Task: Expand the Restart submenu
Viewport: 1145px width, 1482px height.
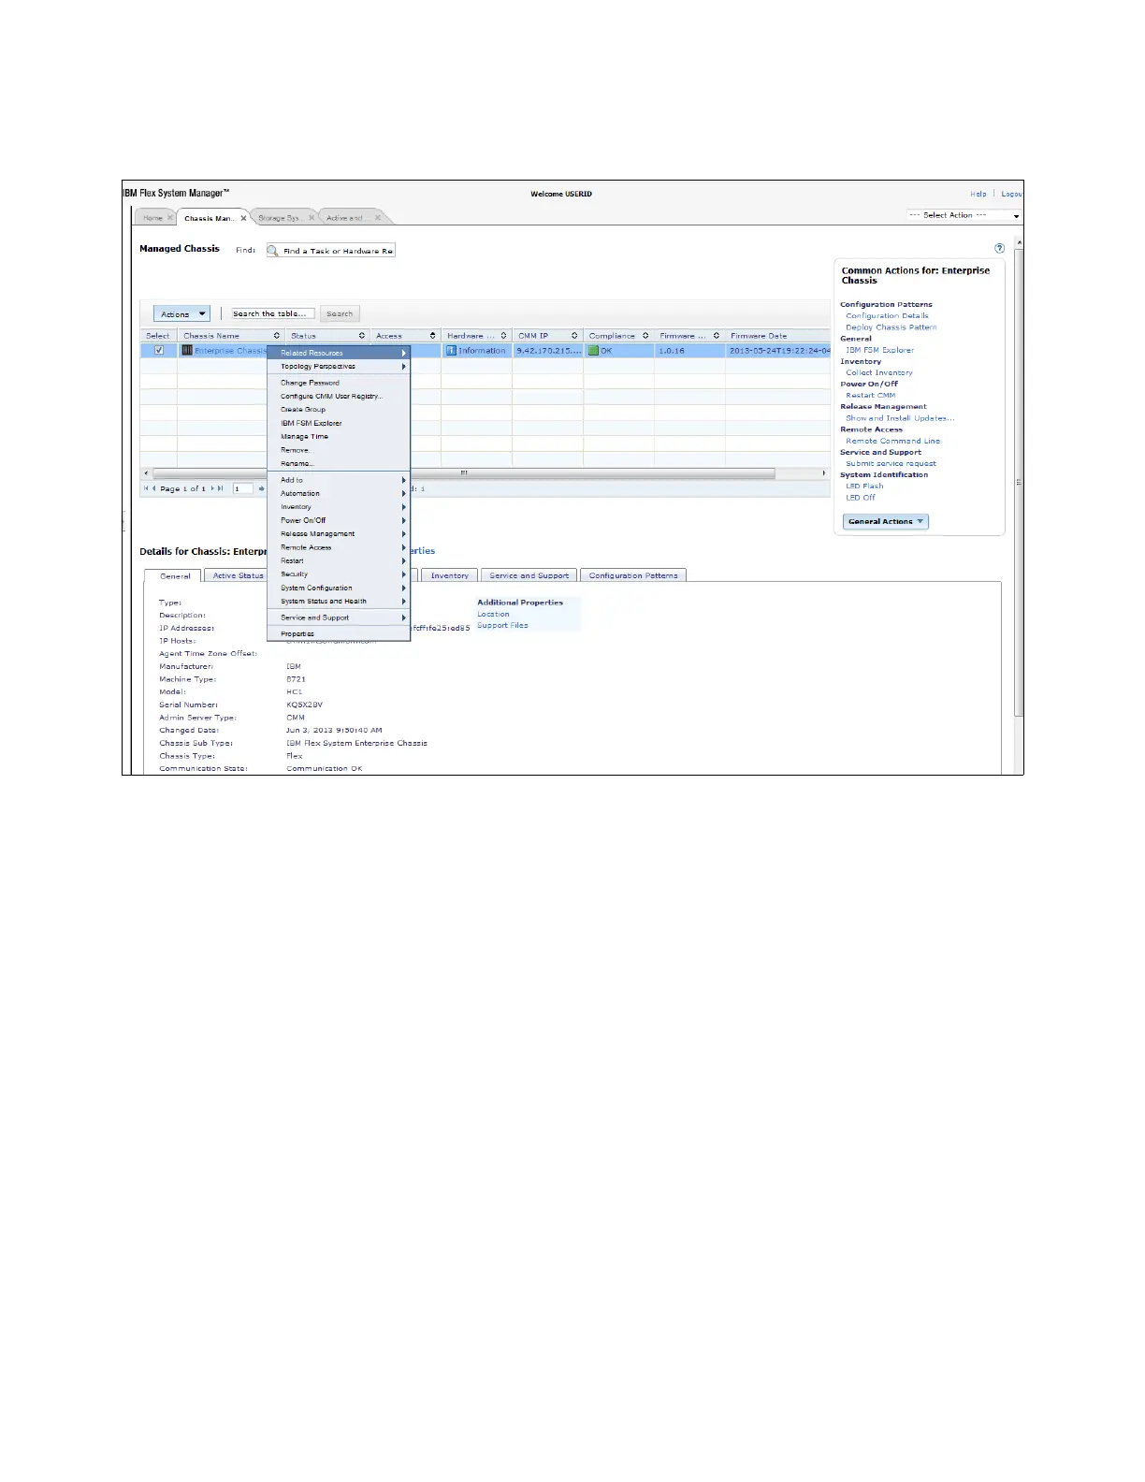Action: [x=339, y=561]
